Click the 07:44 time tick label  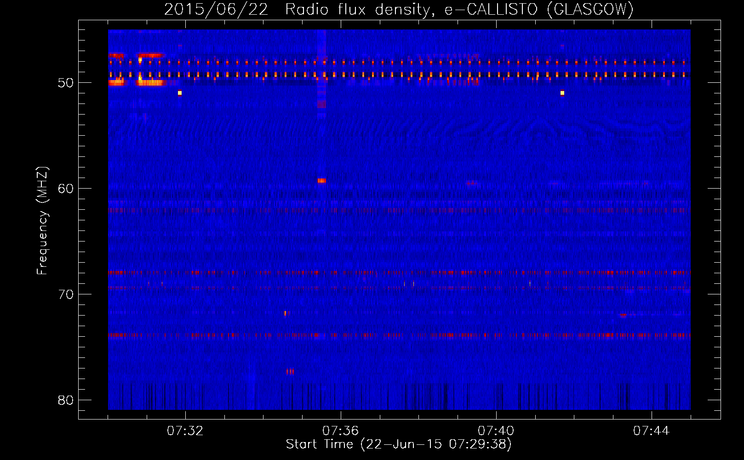651,431
